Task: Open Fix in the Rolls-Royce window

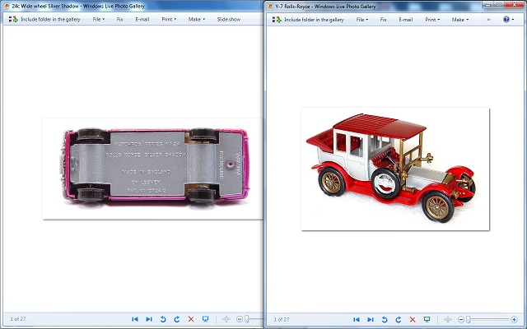Action: pyautogui.click(x=383, y=19)
